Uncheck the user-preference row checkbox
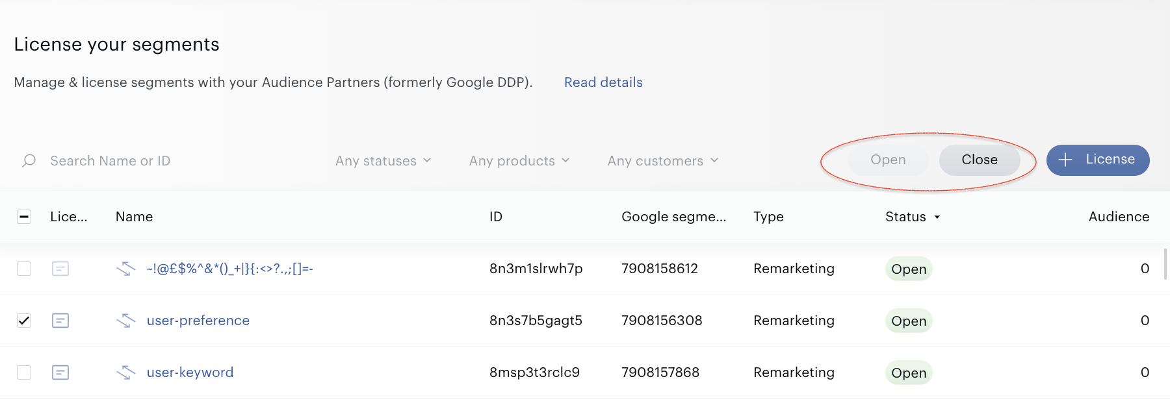Screen dimensions: 1170x401 click(x=24, y=321)
